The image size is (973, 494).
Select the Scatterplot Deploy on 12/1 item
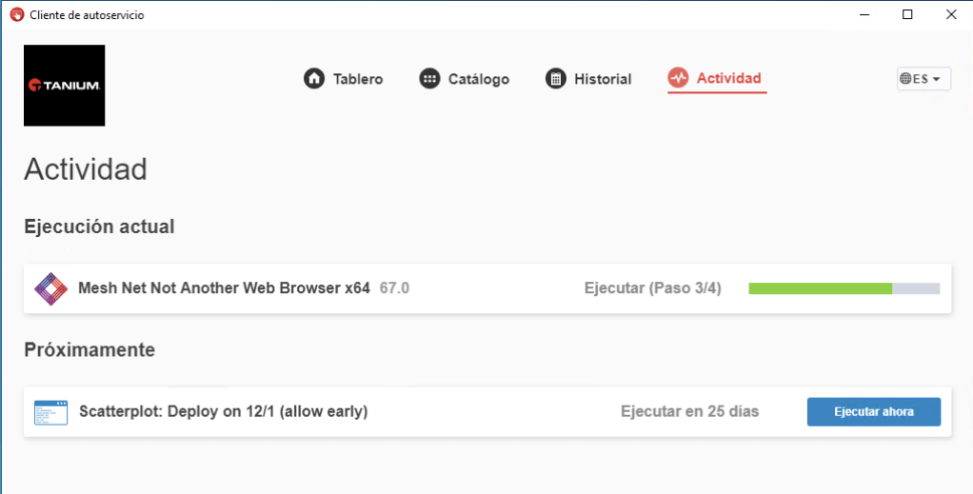(223, 412)
